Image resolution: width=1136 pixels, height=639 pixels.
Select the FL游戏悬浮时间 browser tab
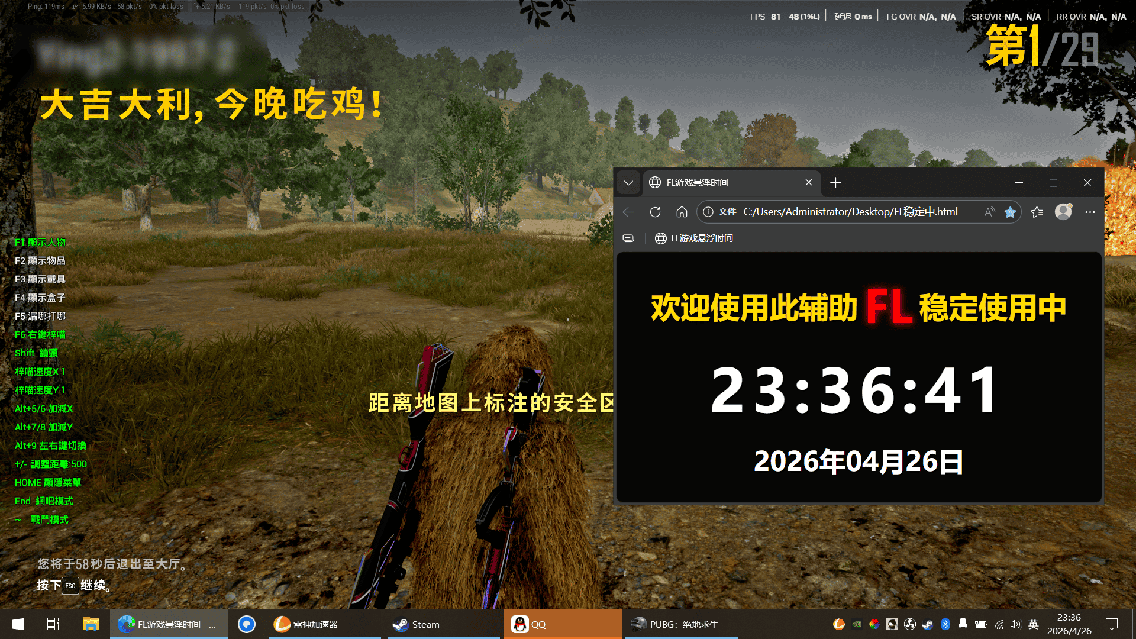coord(722,183)
